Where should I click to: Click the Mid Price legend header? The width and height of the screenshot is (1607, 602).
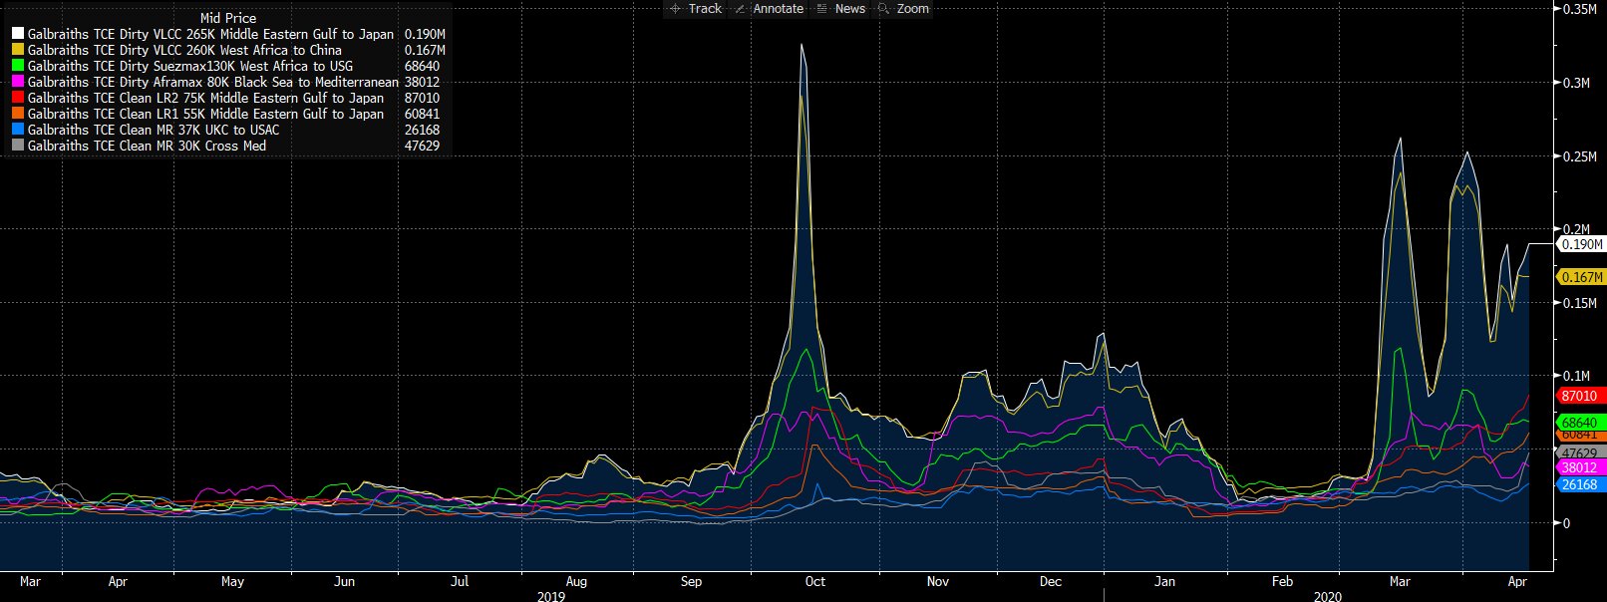pyautogui.click(x=227, y=18)
